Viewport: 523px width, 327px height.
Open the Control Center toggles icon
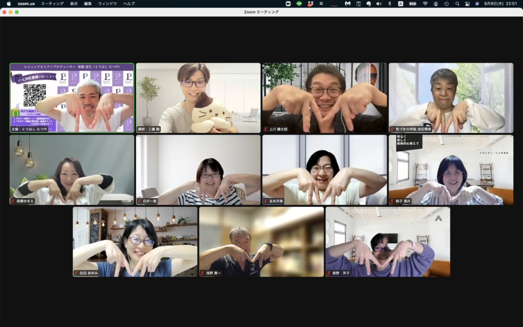pyautogui.click(x=467, y=4)
